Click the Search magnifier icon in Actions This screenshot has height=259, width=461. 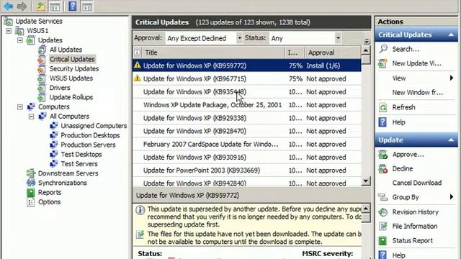(383, 49)
